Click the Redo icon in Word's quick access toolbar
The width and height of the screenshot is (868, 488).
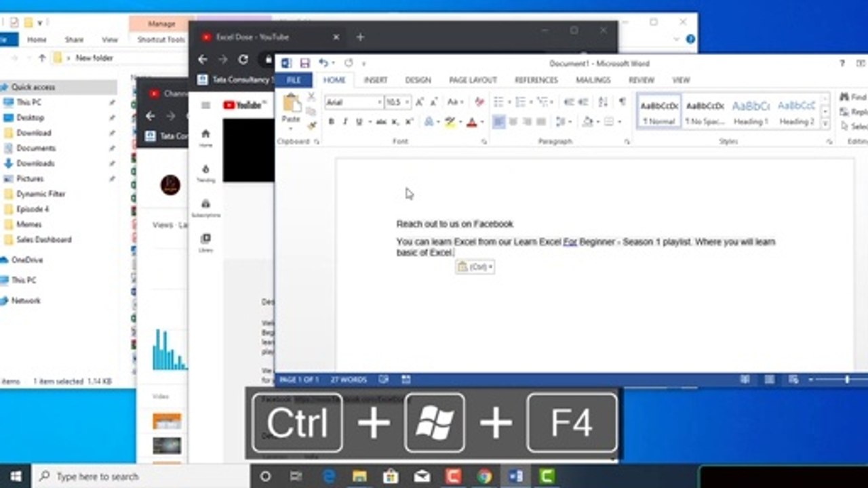click(349, 63)
